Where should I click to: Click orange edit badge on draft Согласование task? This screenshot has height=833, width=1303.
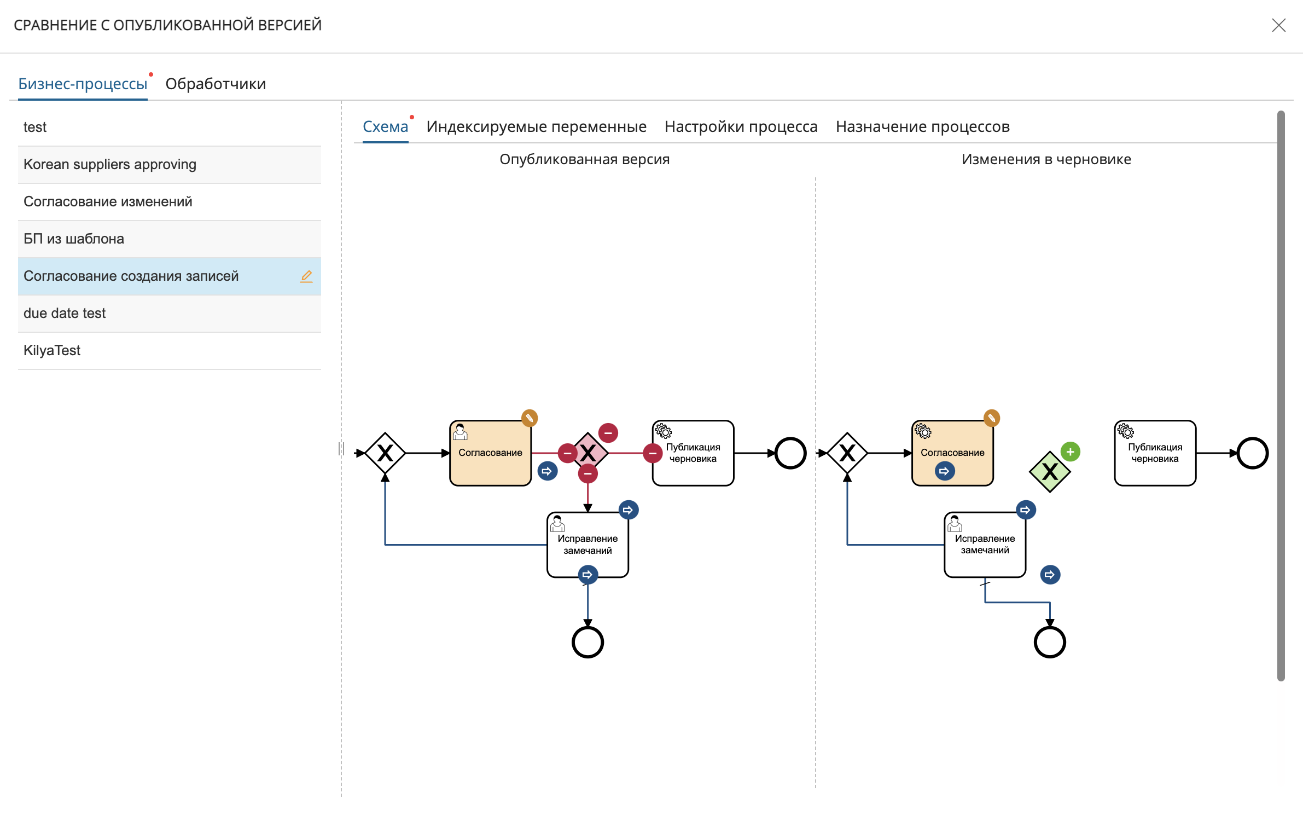991,419
